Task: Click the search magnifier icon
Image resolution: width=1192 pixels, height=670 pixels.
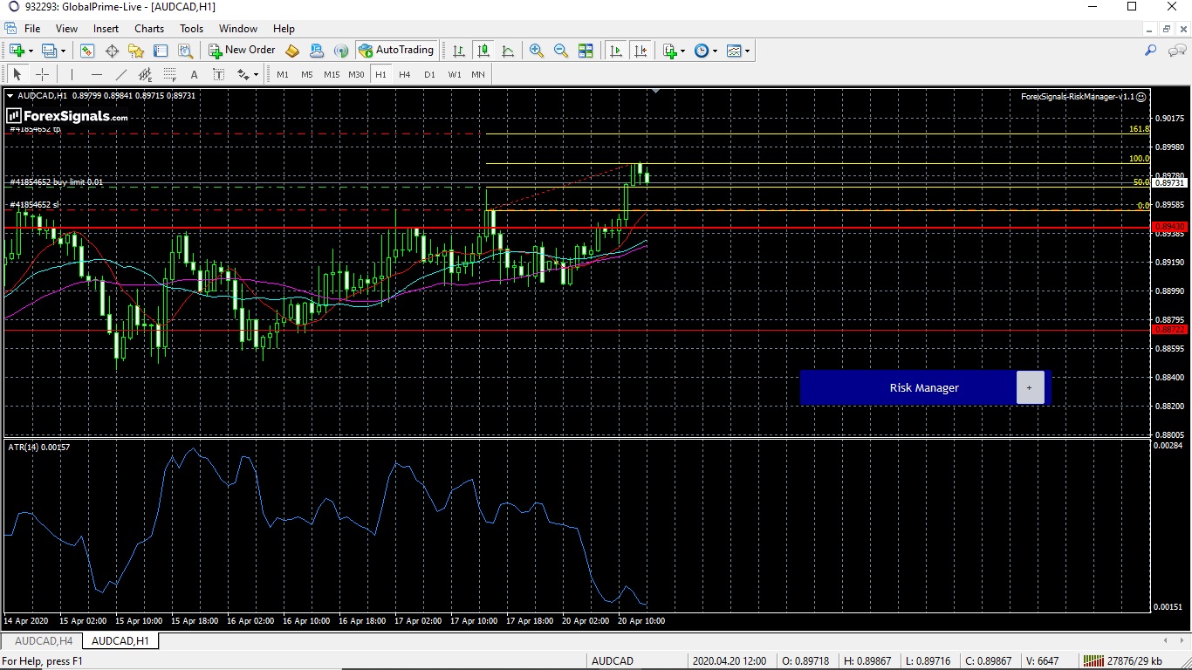Action: 1150,51
